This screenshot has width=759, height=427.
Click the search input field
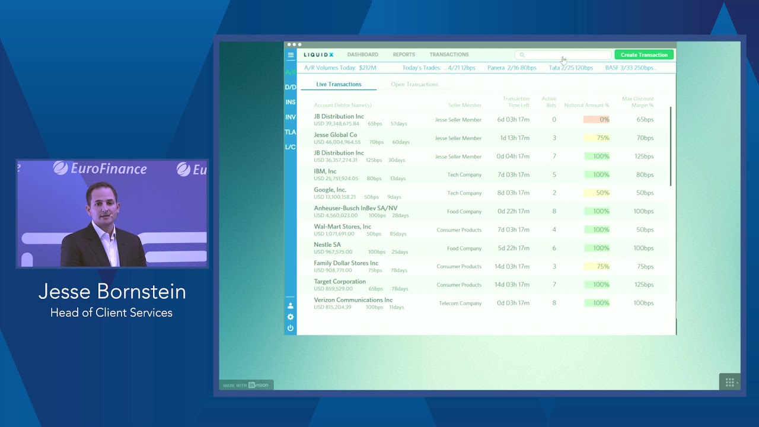click(563, 55)
